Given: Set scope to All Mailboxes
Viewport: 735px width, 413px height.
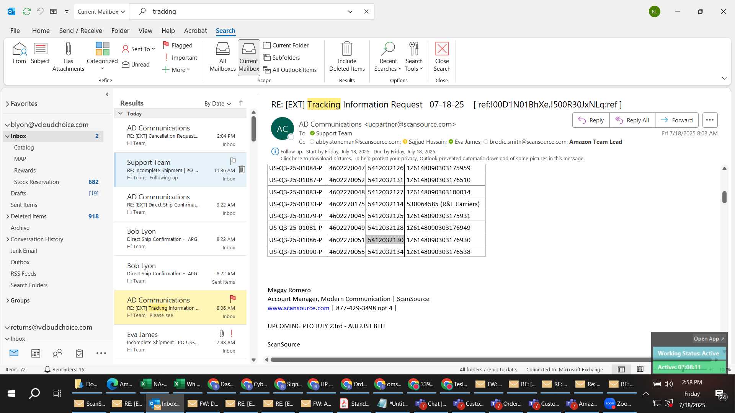Looking at the screenshot, I should point(222,57).
